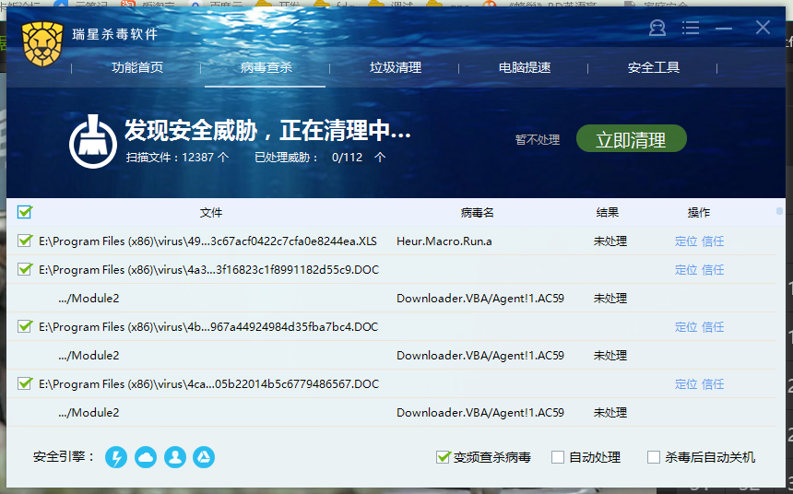Open the 电脑提速 tab
793x494 pixels.
525,67
